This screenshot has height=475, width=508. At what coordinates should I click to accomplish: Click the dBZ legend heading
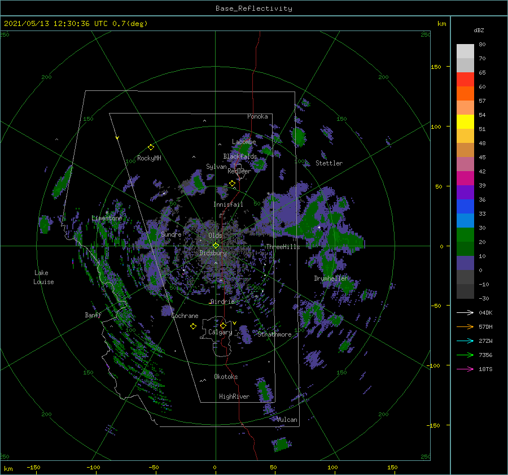[479, 30]
